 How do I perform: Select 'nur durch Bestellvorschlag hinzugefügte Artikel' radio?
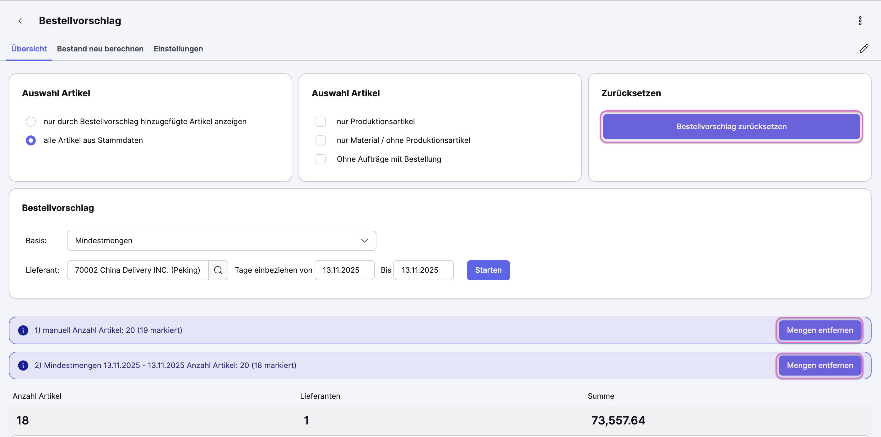pyautogui.click(x=31, y=122)
